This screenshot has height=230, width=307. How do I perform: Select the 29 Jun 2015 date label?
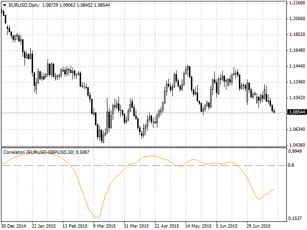(x=259, y=226)
